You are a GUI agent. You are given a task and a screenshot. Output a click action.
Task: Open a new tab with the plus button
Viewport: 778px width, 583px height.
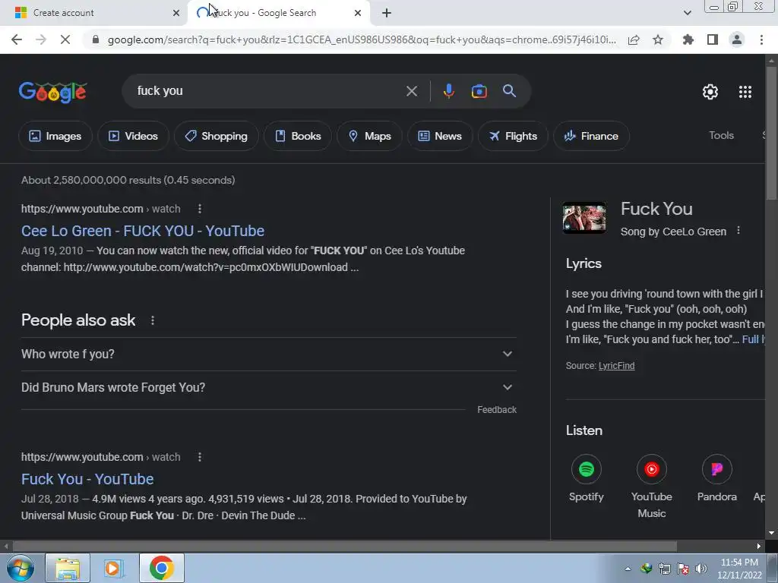[x=387, y=13]
